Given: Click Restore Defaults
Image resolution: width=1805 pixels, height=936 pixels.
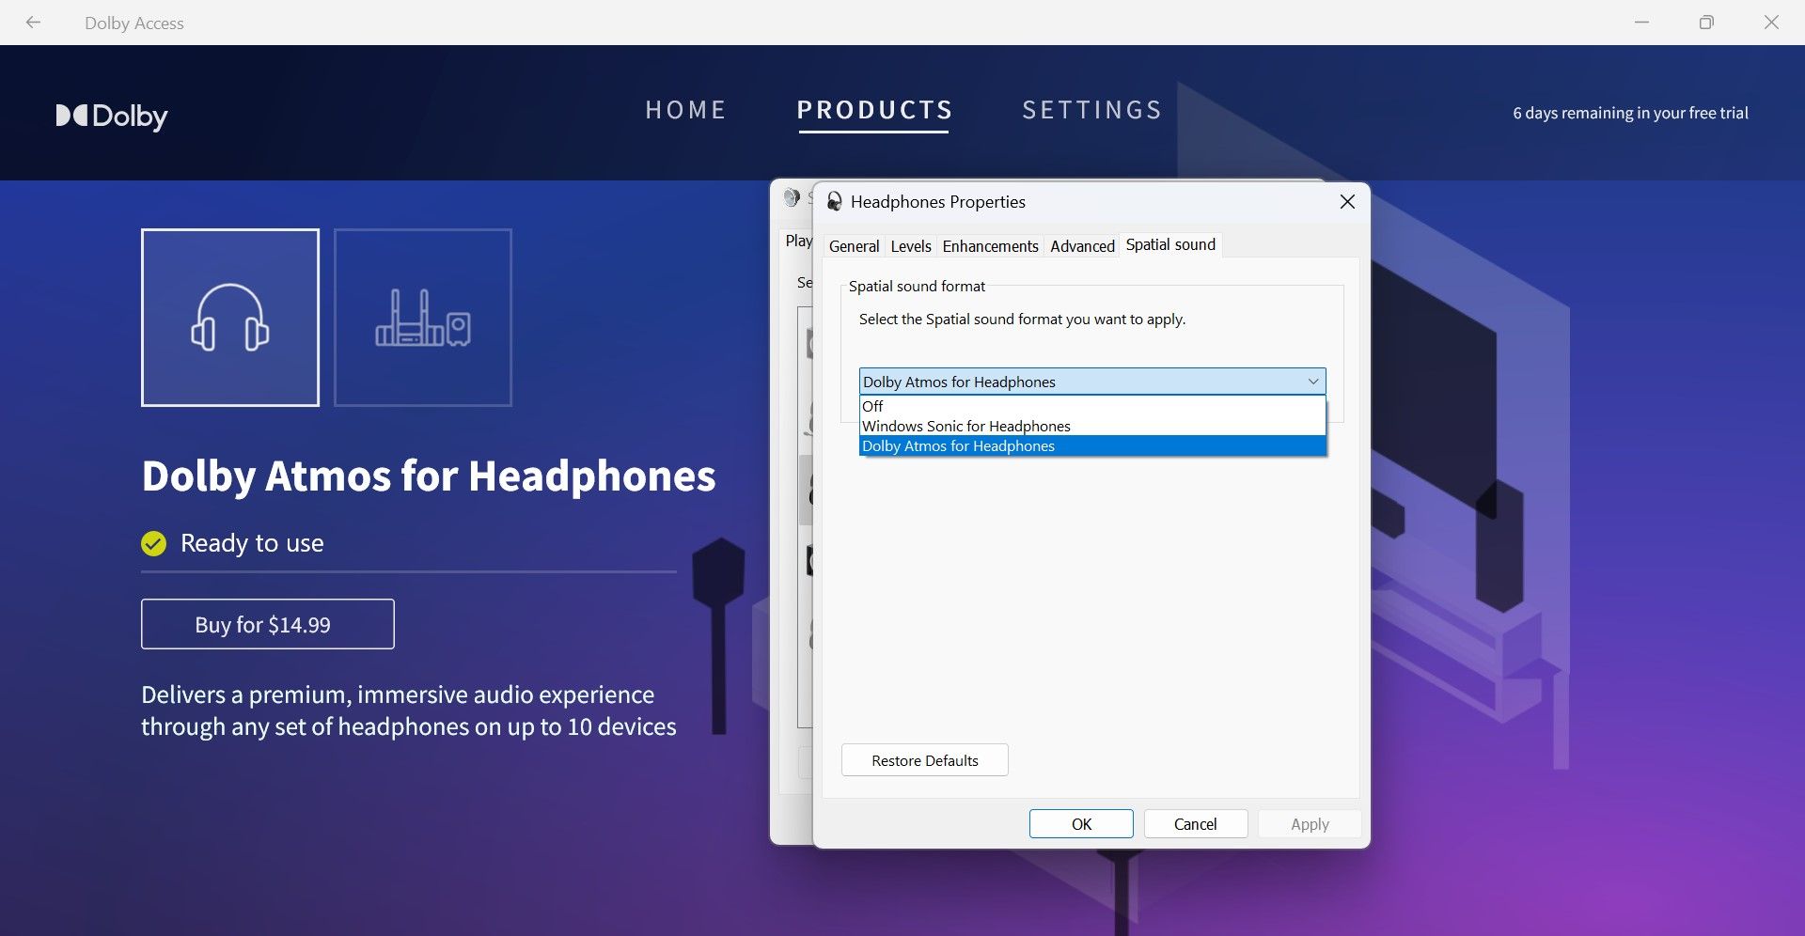Looking at the screenshot, I should tap(923, 759).
